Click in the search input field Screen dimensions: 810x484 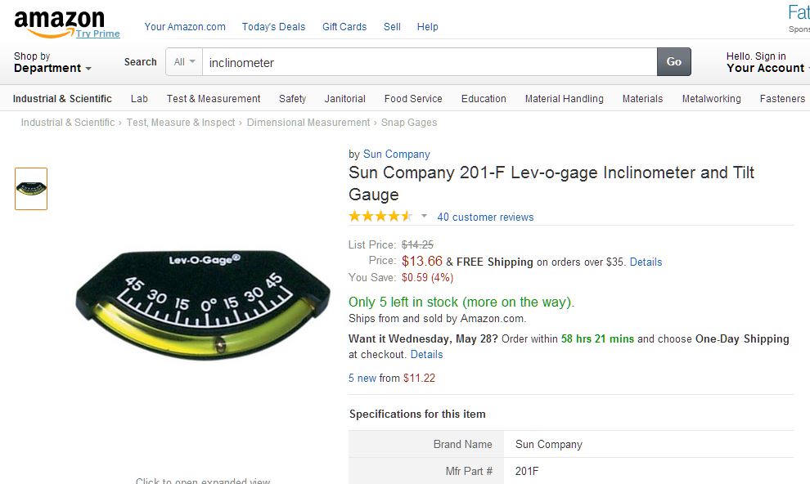coord(430,62)
